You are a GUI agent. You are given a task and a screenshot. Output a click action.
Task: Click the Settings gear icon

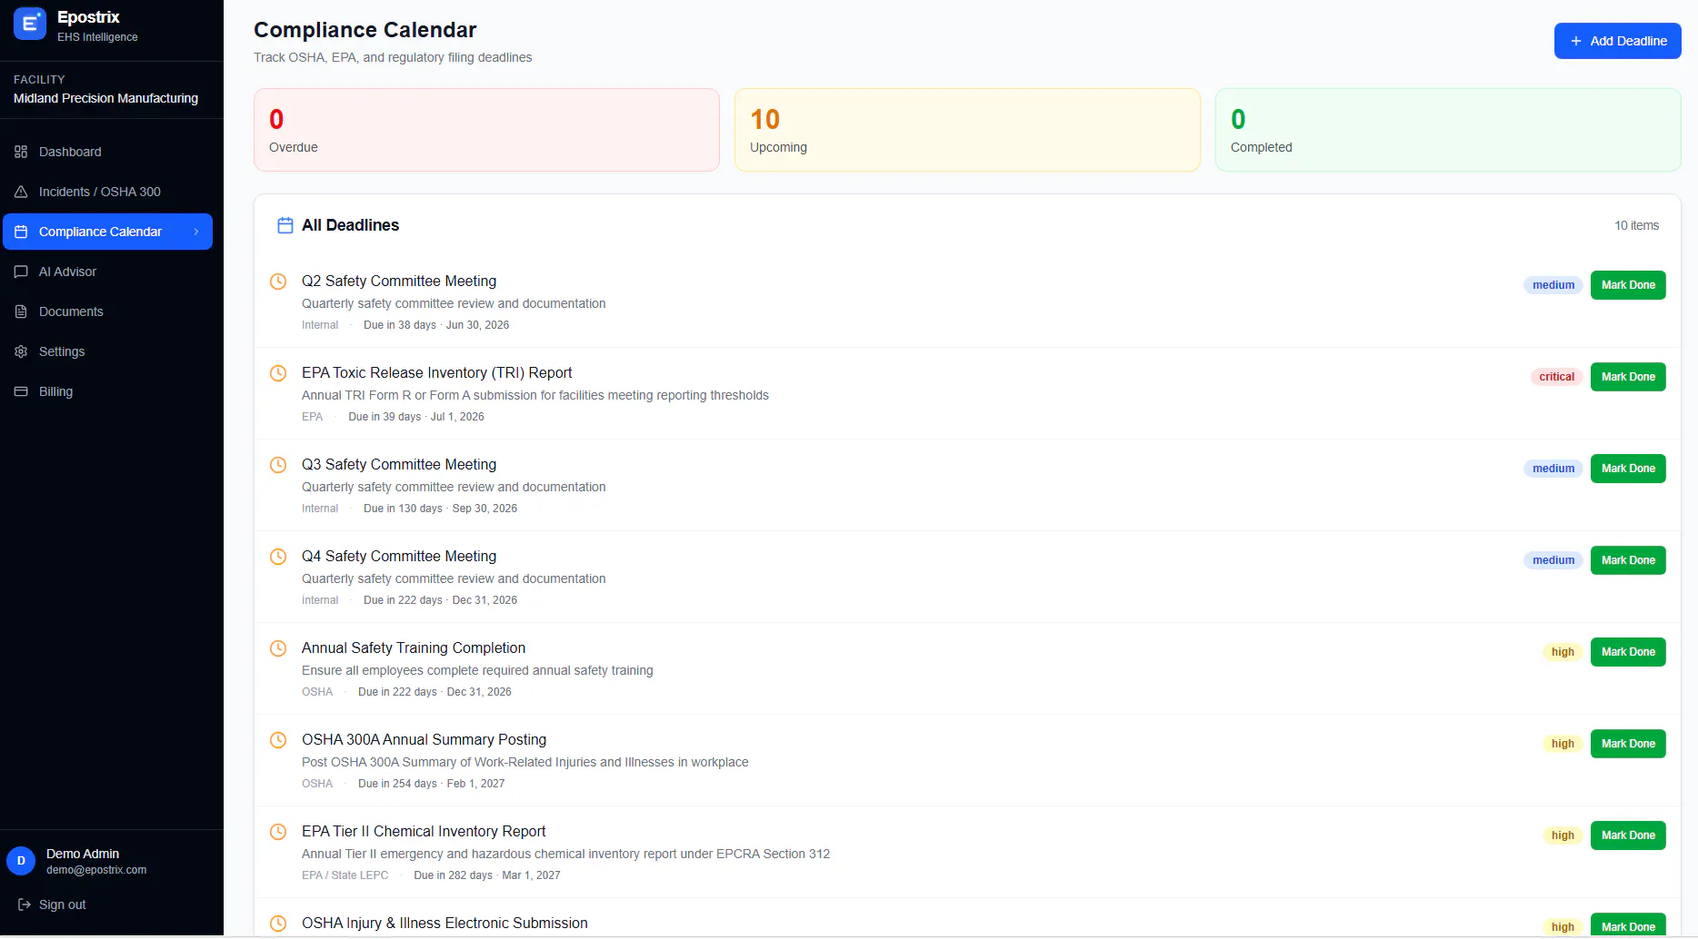pyautogui.click(x=21, y=351)
